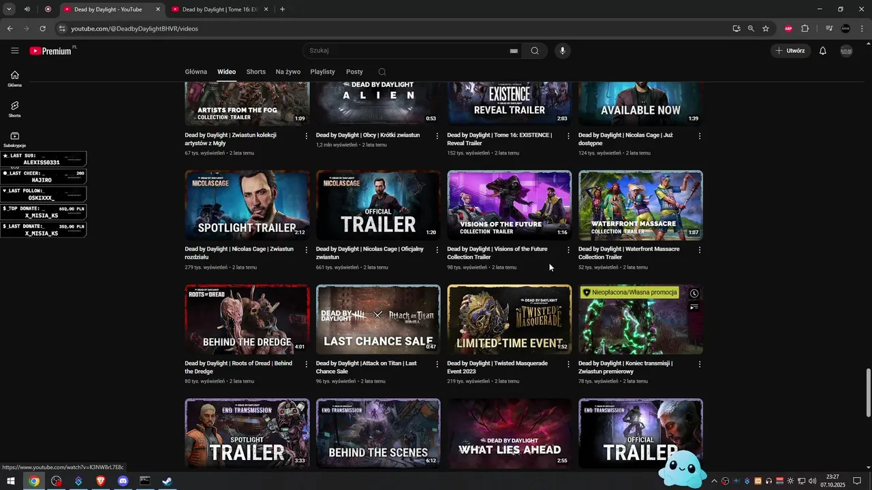Open the Windows Start menu
The width and height of the screenshot is (872, 490).
coord(11,481)
